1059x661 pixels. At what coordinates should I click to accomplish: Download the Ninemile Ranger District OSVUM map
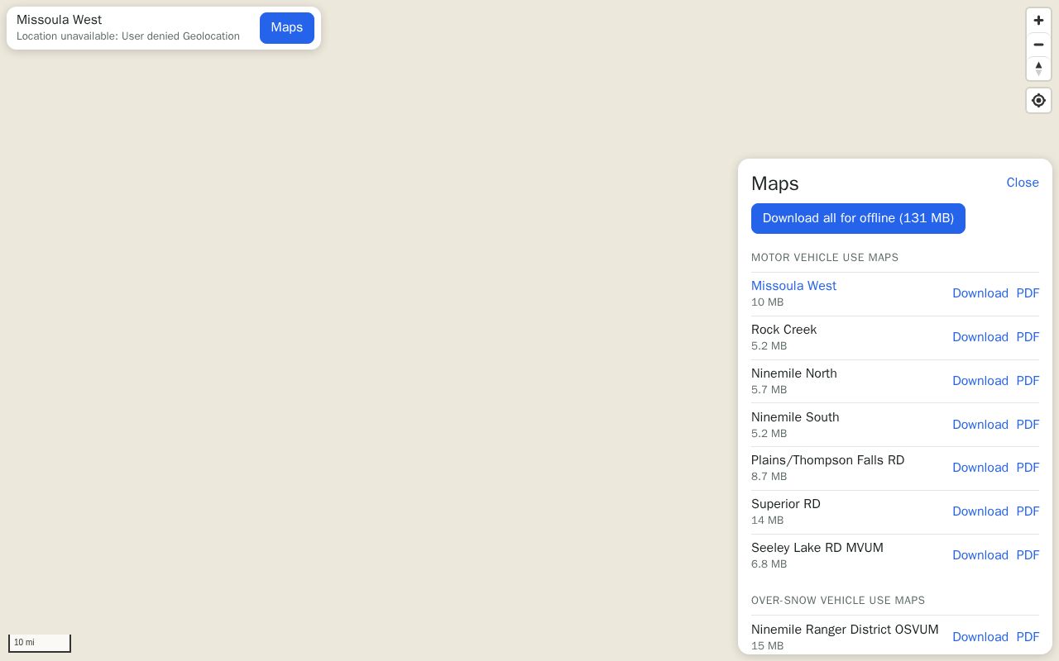[980, 637]
